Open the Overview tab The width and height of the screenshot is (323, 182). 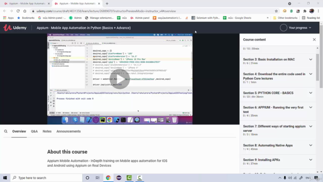[x=19, y=131]
